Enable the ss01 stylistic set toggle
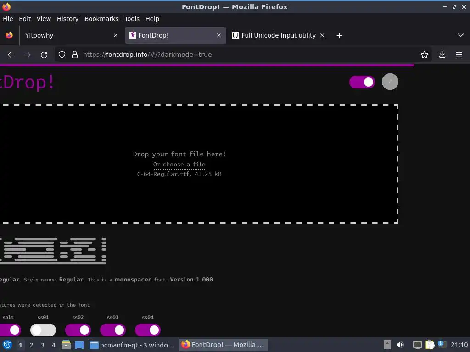 (x=43, y=330)
